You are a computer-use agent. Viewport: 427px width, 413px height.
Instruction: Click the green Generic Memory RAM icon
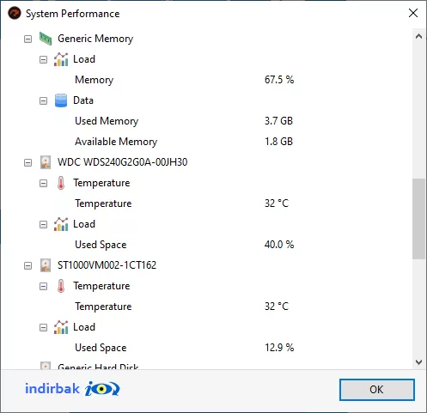46,39
